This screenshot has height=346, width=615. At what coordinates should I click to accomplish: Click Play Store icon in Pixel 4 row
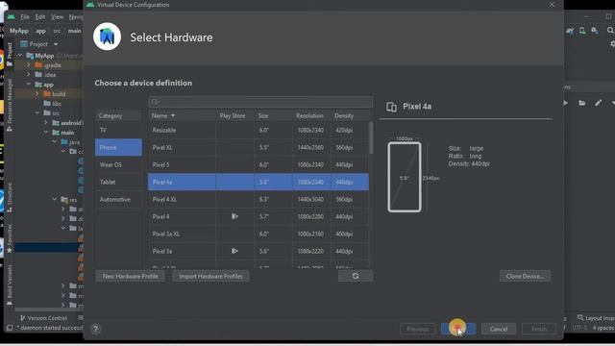coord(234,216)
